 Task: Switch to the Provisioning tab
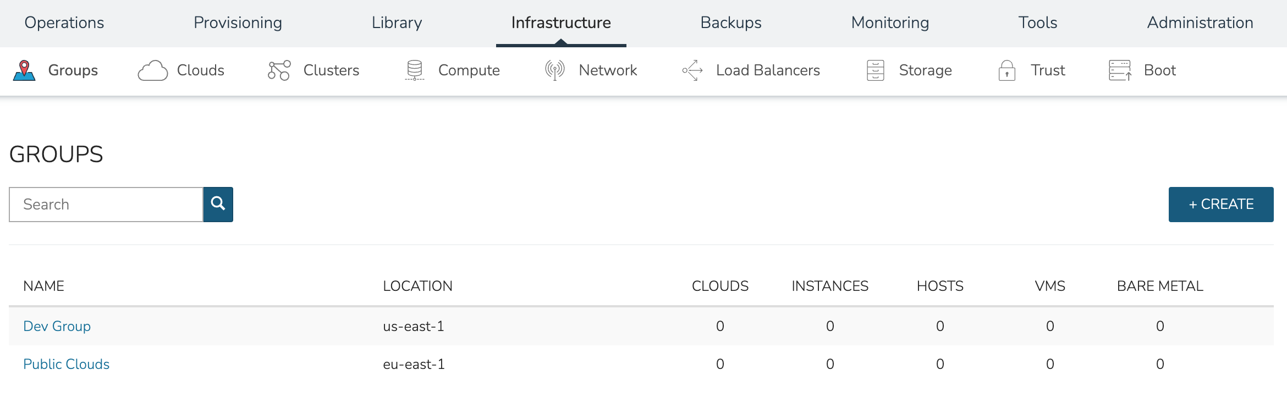238,23
